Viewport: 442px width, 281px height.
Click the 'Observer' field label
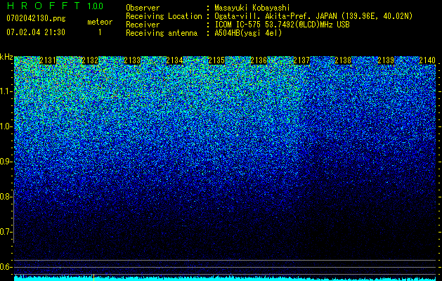(143, 8)
